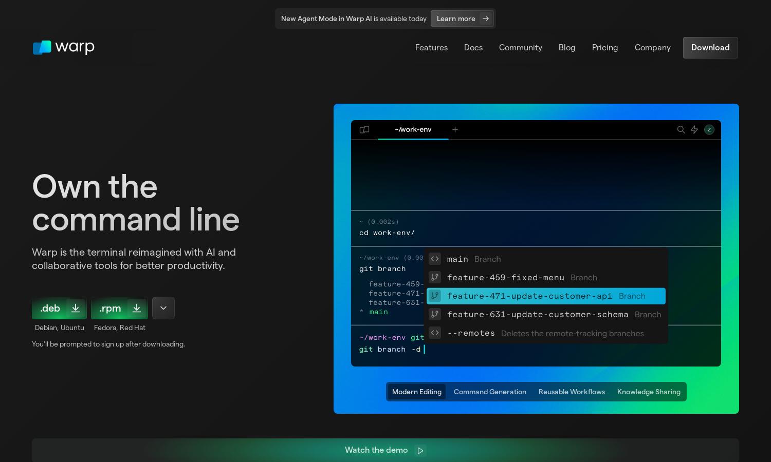Viewport: 771px width, 462px height.
Task: Click the .rpm download arrow icon
Action: click(x=137, y=308)
